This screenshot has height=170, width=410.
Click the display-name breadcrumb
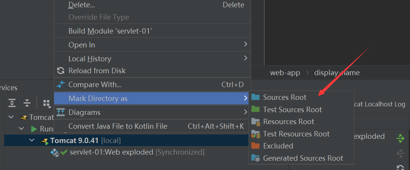[x=337, y=72]
